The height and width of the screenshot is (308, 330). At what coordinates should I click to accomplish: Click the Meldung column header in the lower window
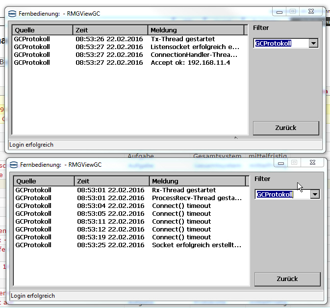(197, 181)
